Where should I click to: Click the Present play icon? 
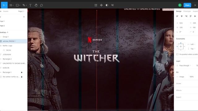click(x=195, y=5)
